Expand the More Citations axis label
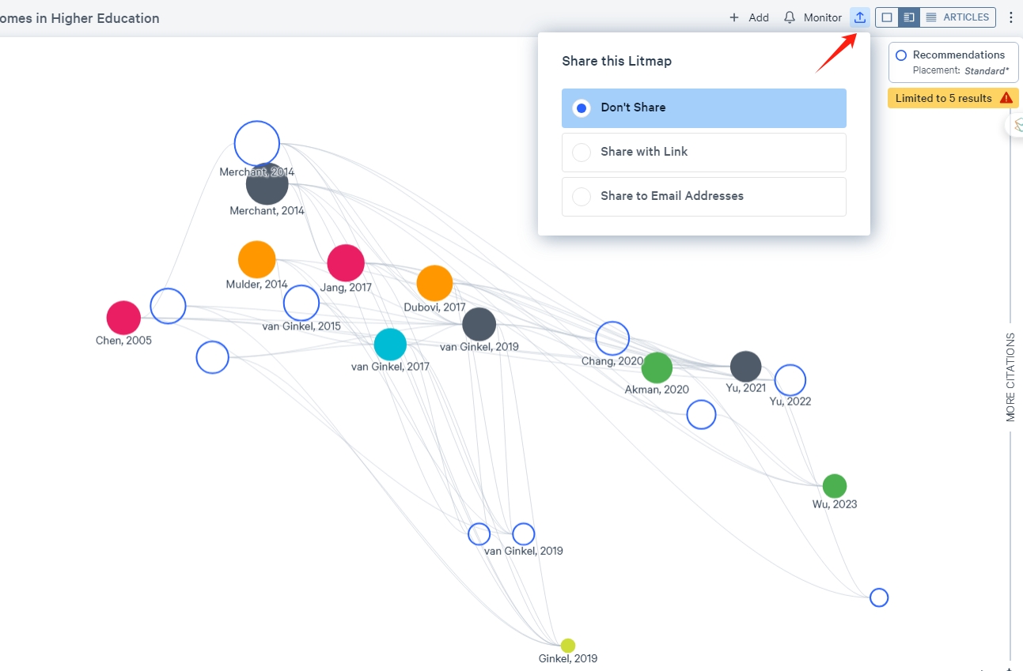1023x671 pixels. pos(1010,377)
